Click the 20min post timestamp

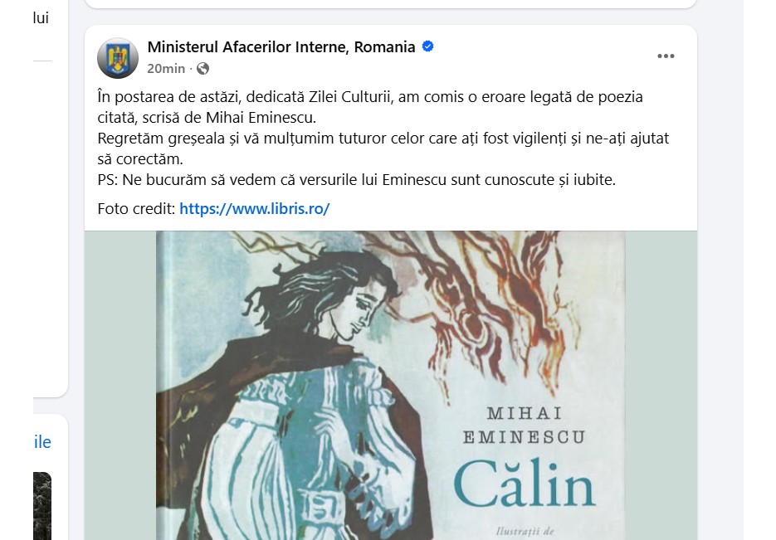[x=166, y=68]
